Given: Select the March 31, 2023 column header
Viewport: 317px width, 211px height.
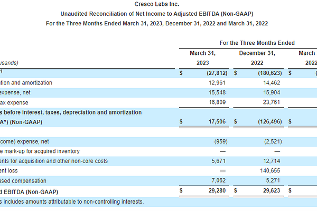Looking at the screenshot, I should pos(202,58).
